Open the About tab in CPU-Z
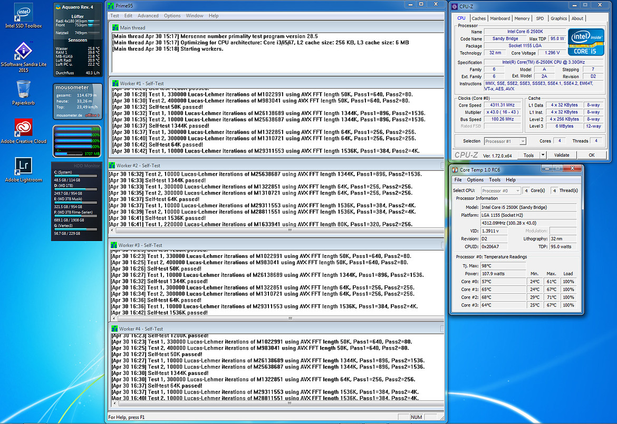Viewport: 617px width, 424px height. [577, 18]
